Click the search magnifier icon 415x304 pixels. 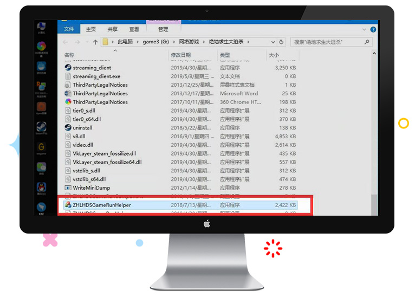coord(367,42)
